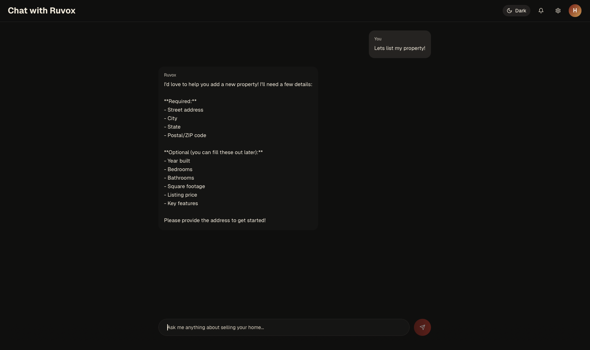Click the 'You' sender label
The height and width of the screenshot is (350, 590).
click(378, 39)
